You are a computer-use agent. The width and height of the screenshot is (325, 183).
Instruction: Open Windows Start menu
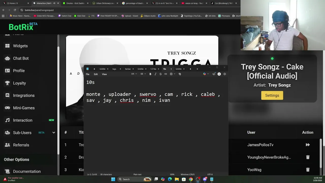coord(113,179)
